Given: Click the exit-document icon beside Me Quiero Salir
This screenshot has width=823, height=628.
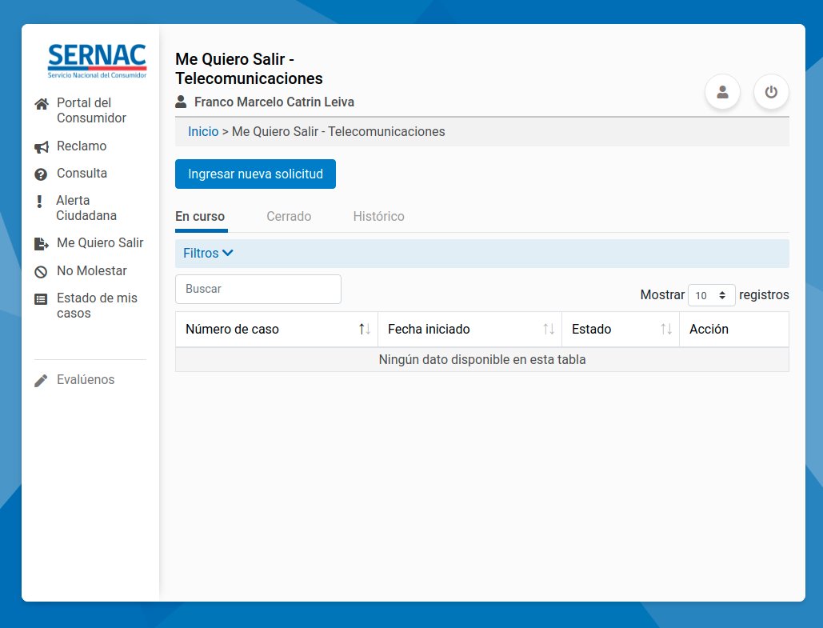Looking at the screenshot, I should pyautogui.click(x=42, y=244).
